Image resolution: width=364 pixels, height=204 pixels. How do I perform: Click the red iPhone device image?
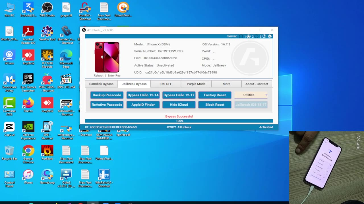[107, 57]
